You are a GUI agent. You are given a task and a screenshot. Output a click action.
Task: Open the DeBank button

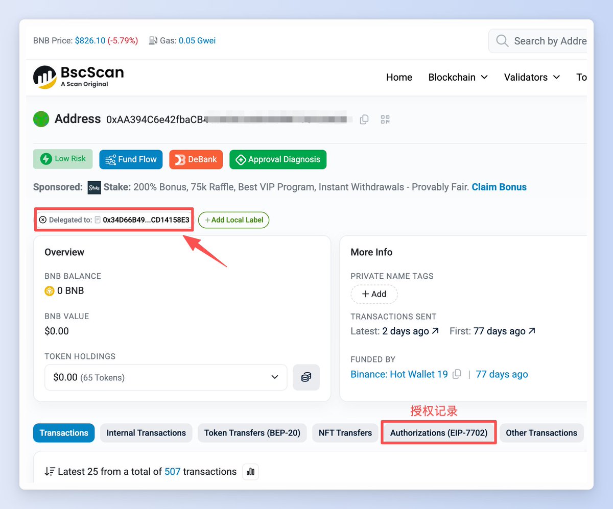click(197, 159)
